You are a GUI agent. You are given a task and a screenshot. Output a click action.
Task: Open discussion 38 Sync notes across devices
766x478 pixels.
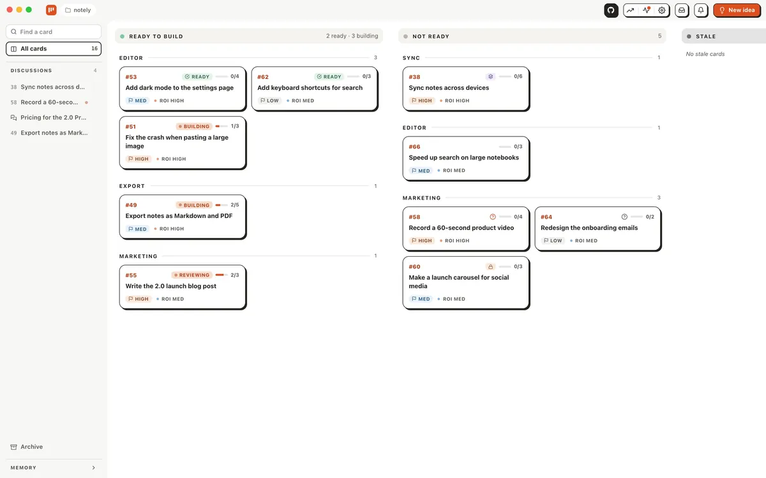click(54, 87)
